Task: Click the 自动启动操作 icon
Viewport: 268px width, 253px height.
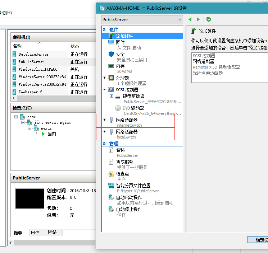Action: click(111, 197)
